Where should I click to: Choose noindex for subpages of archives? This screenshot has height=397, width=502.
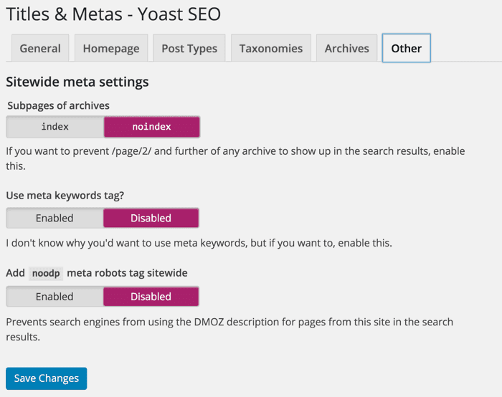[x=151, y=127]
